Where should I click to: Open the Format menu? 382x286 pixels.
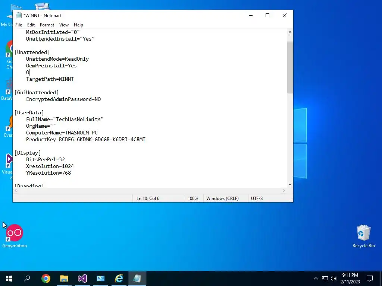[47, 25]
